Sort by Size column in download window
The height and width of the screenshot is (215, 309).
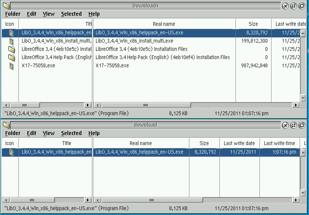204,143
